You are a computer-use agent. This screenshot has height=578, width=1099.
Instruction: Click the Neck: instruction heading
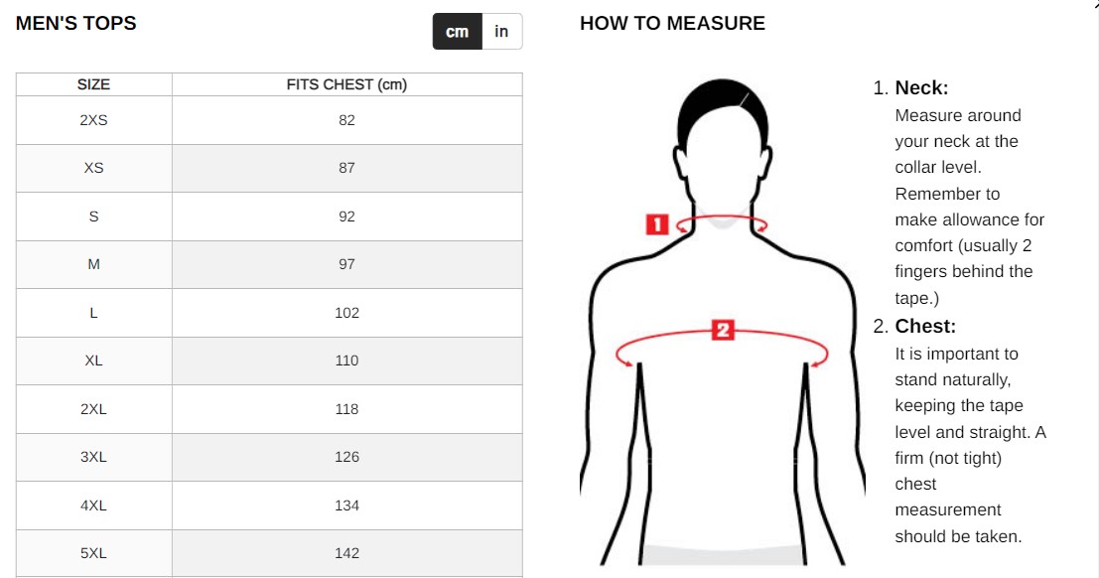click(921, 87)
